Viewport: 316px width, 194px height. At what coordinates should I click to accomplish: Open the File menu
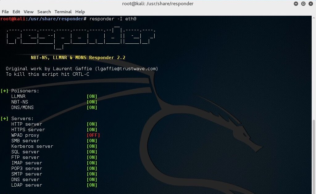5,12
